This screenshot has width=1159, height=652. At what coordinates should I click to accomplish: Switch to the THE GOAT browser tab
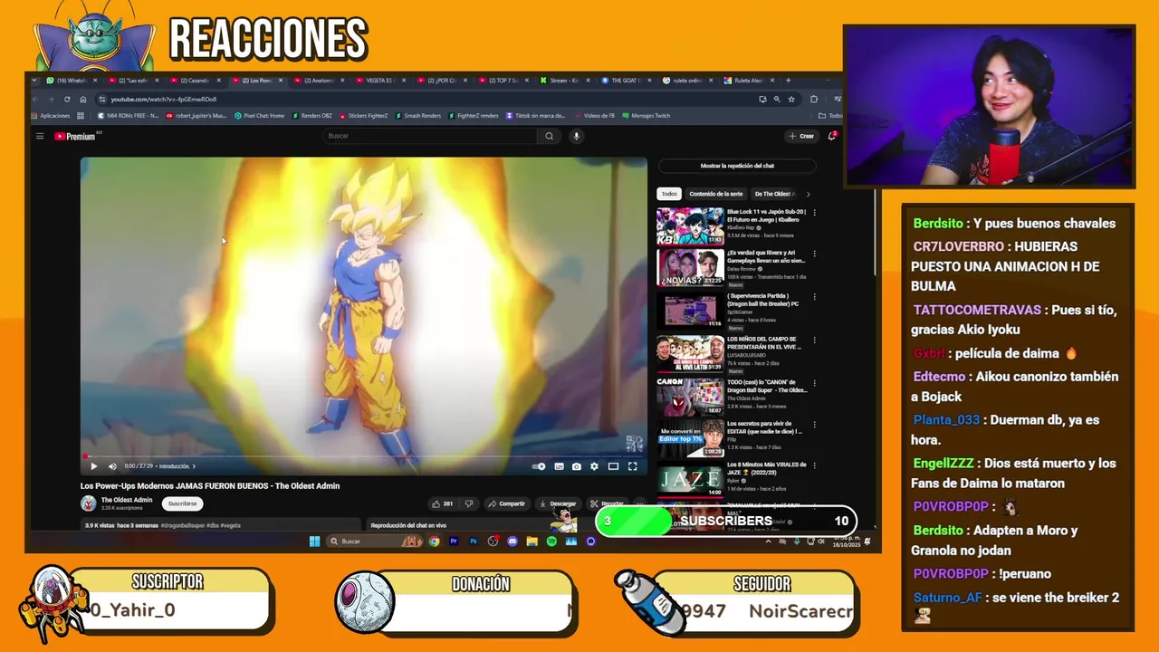coord(625,81)
